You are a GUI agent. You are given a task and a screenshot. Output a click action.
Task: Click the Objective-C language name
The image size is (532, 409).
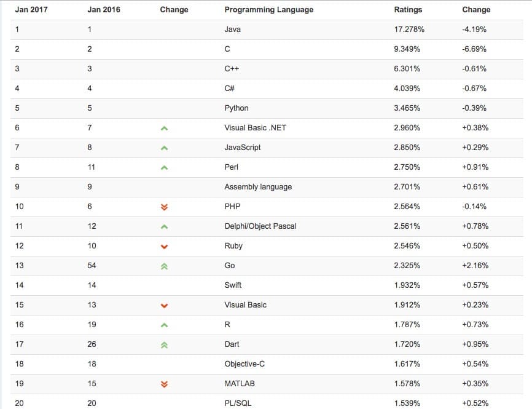(244, 364)
